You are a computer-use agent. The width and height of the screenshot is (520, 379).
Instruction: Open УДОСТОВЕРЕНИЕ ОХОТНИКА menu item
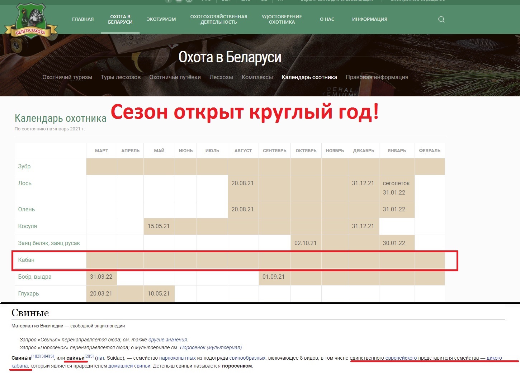(282, 19)
